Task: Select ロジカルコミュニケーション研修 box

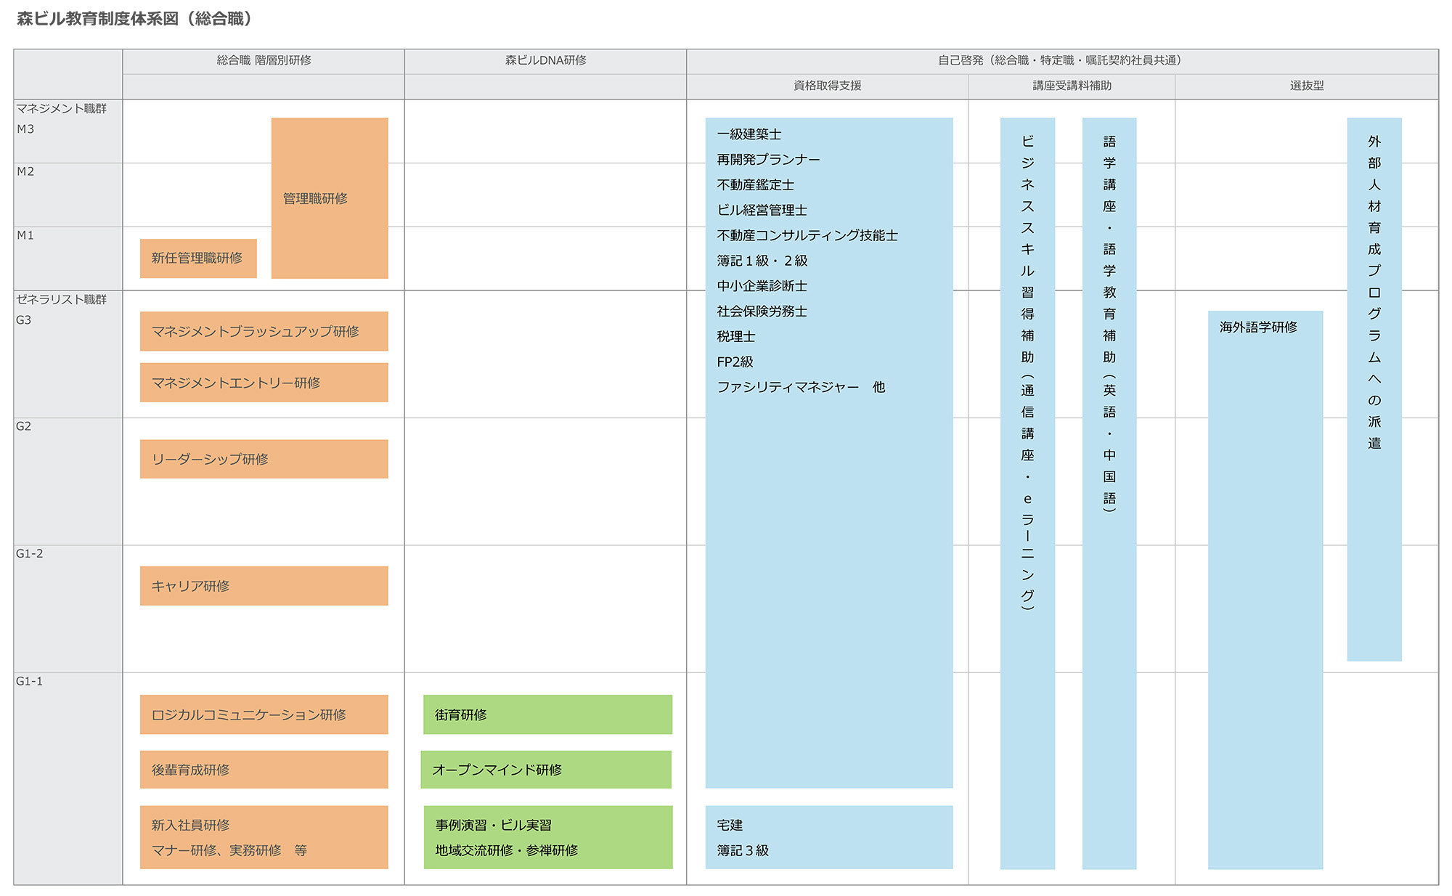Action: (264, 714)
